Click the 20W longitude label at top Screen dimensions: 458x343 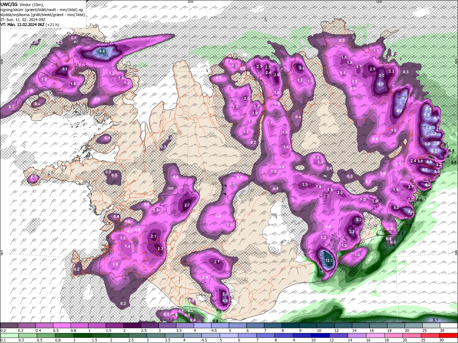[190, 2]
